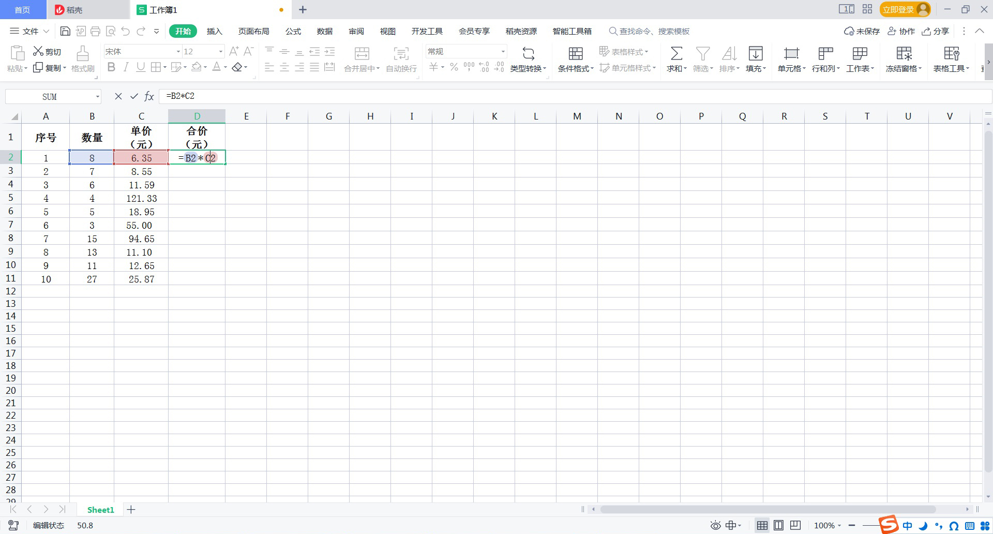993x534 pixels.
Task: Click the Table Tools (表格工具) icon
Action: pyautogui.click(x=952, y=53)
